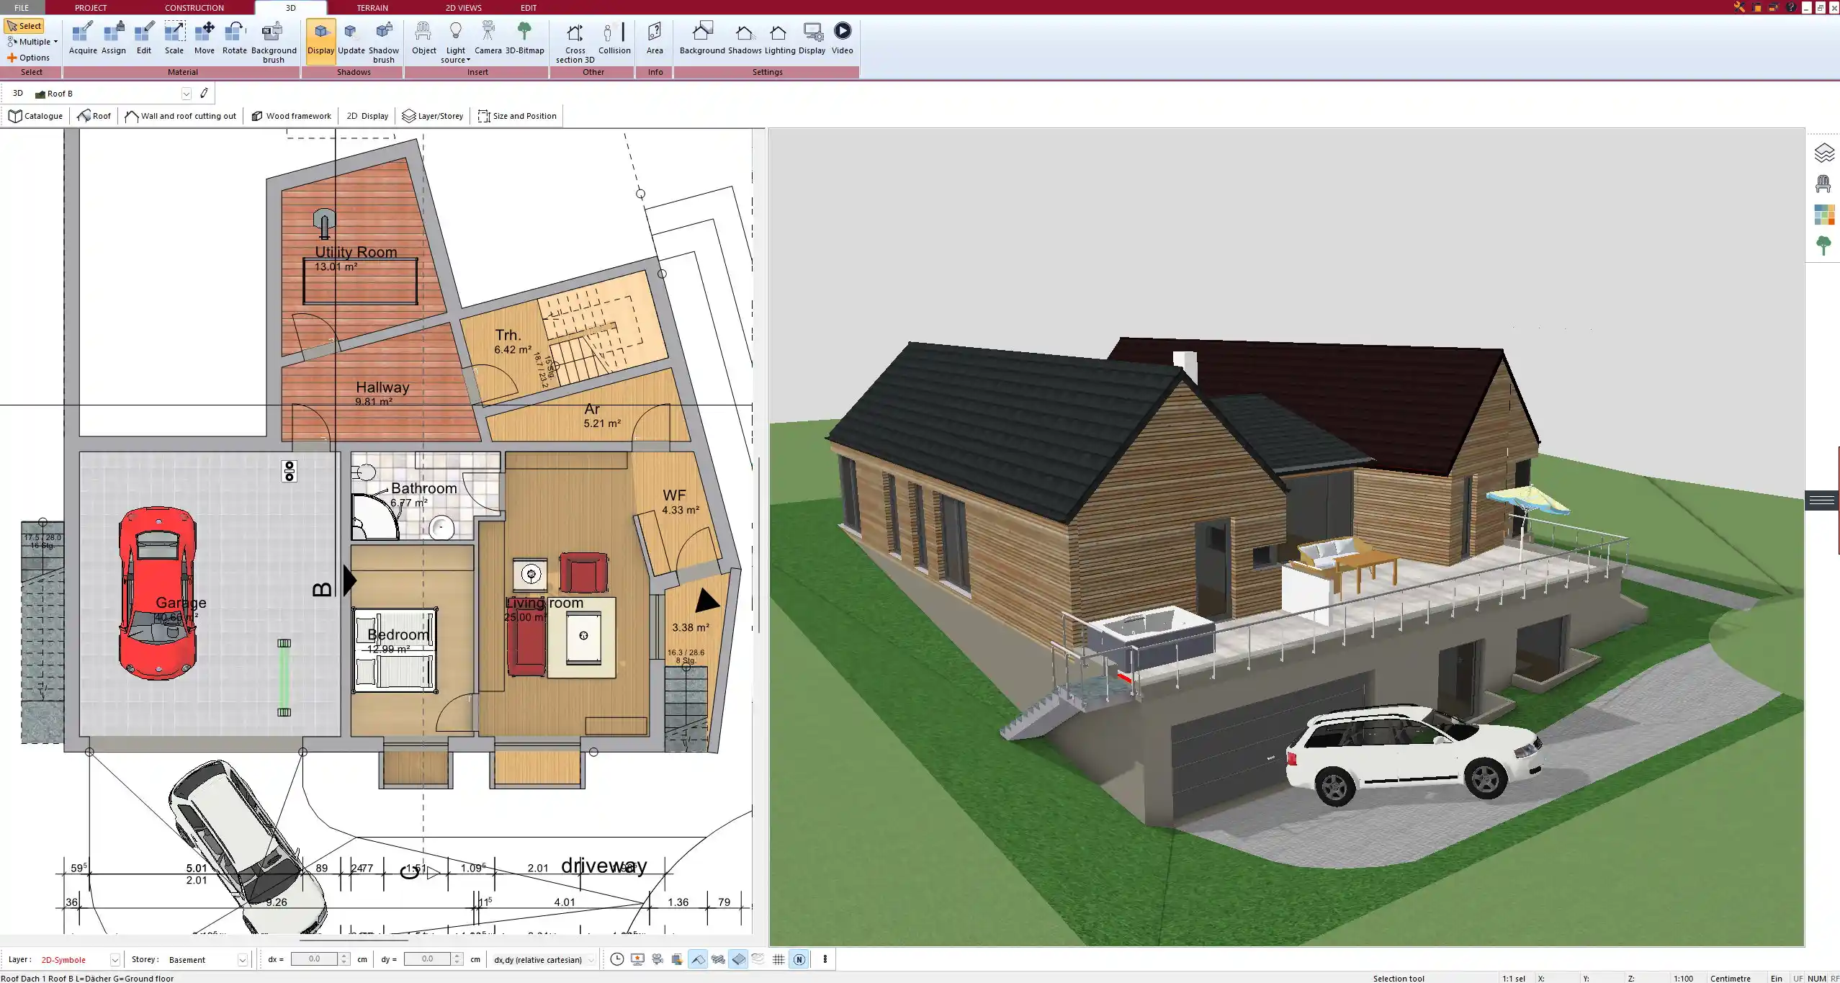Open the plants panel on the right sidebar
1840x983 pixels.
point(1823,245)
